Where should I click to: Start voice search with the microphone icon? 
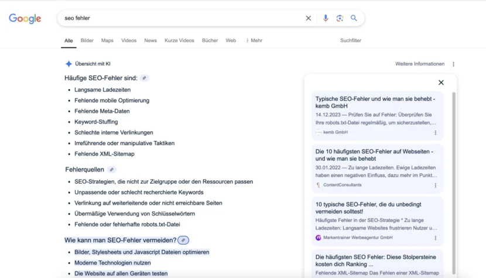click(x=326, y=18)
